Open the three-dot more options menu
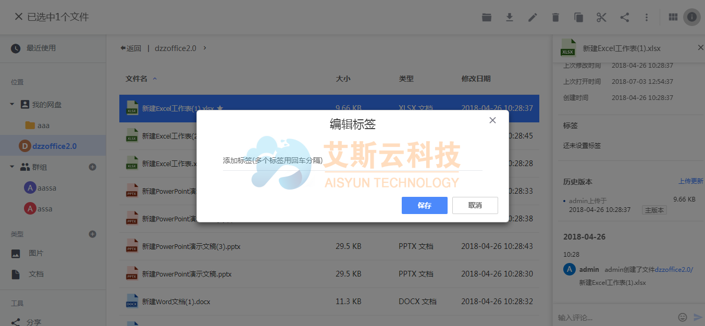 (x=647, y=17)
